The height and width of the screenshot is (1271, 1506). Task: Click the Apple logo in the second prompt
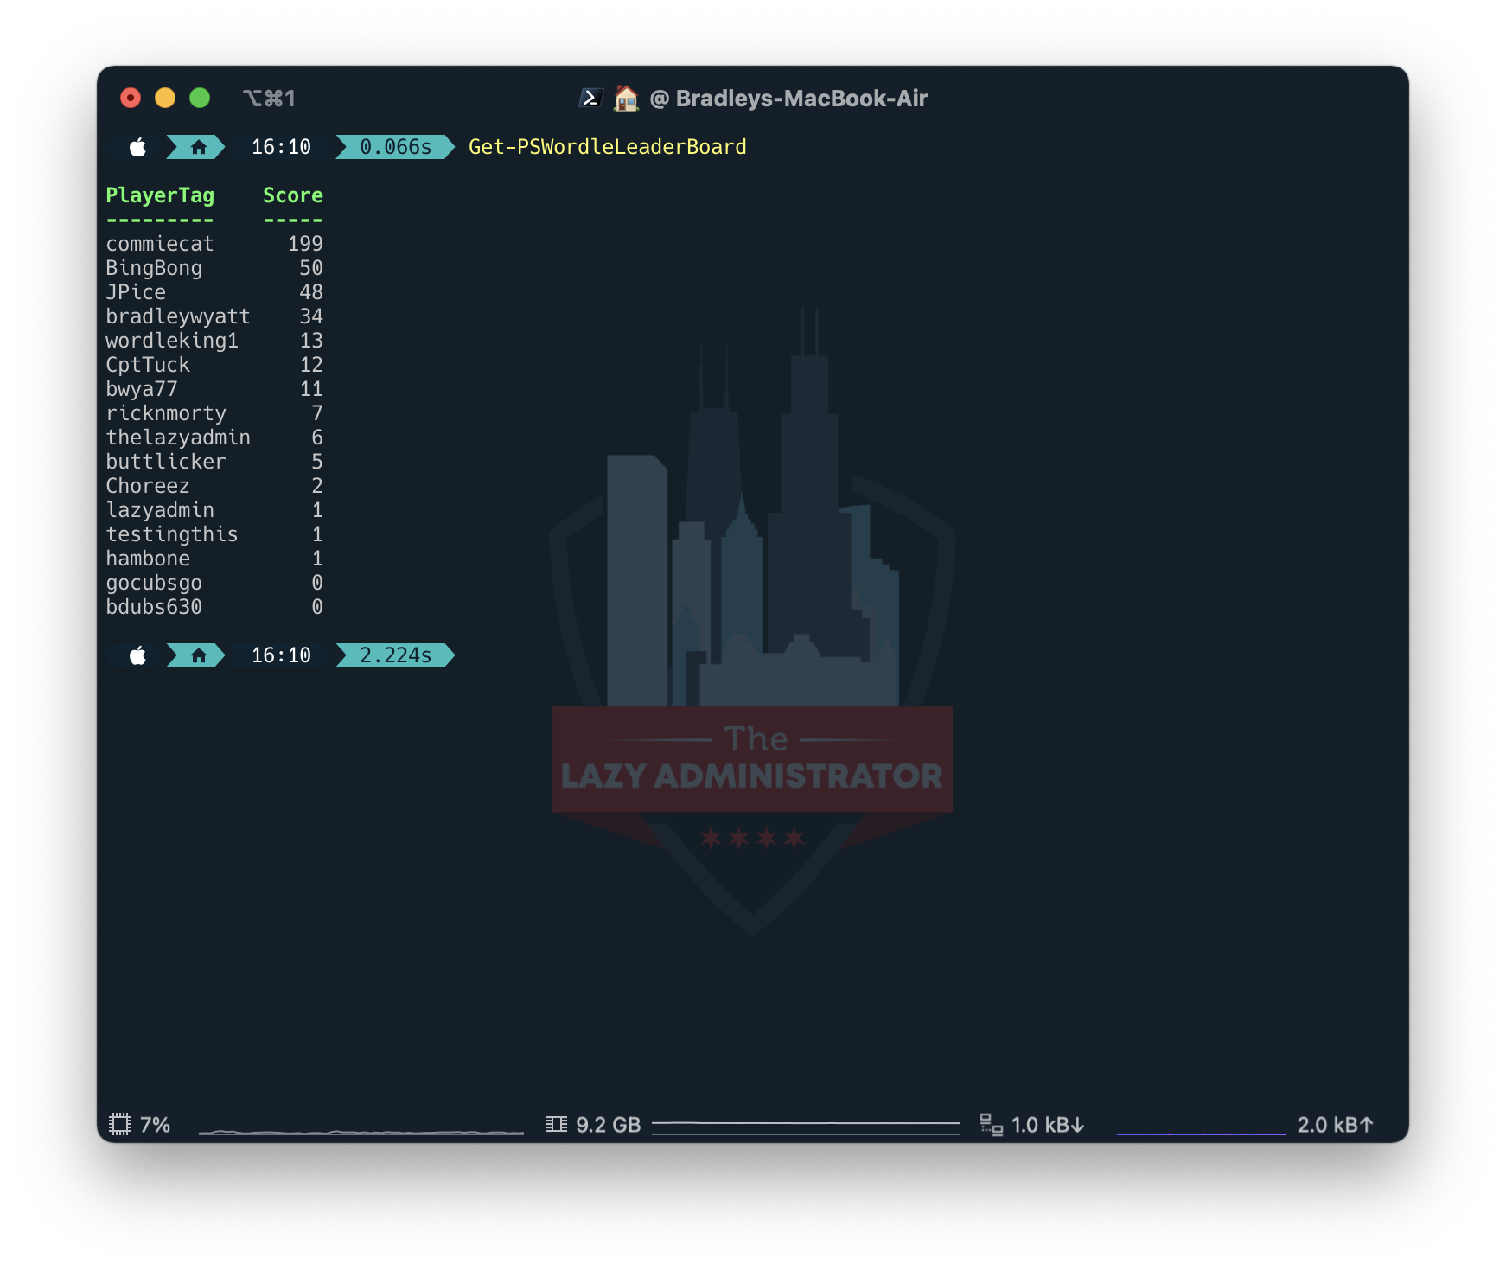(137, 655)
